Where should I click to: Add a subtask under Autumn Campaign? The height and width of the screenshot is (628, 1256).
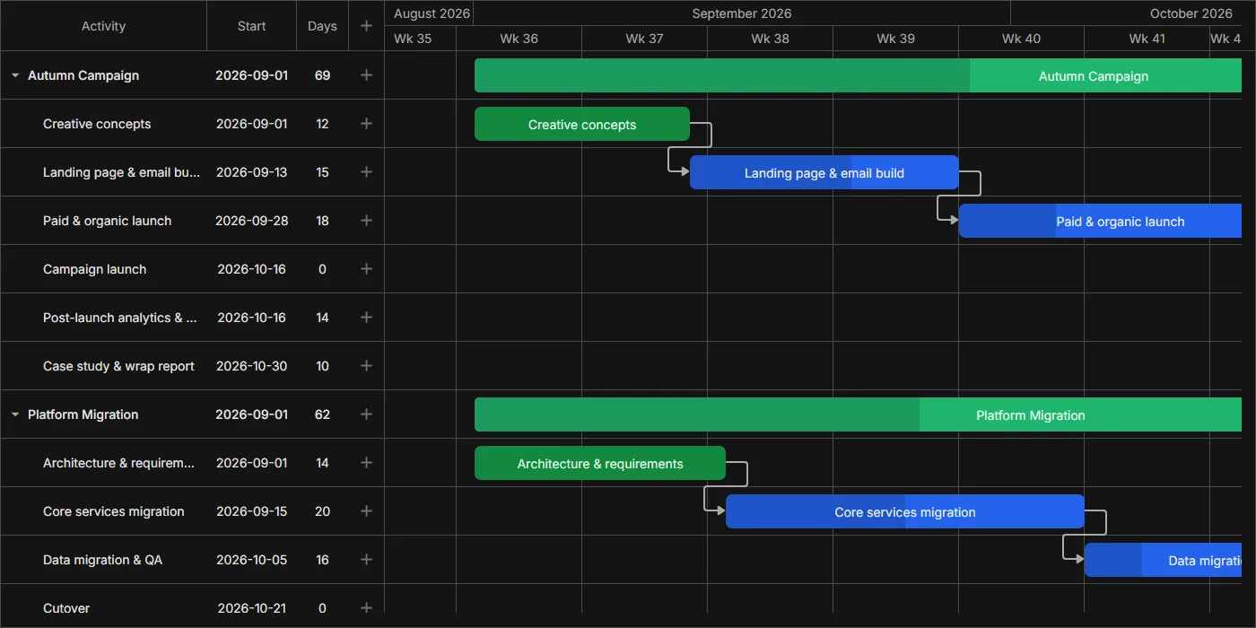366,75
